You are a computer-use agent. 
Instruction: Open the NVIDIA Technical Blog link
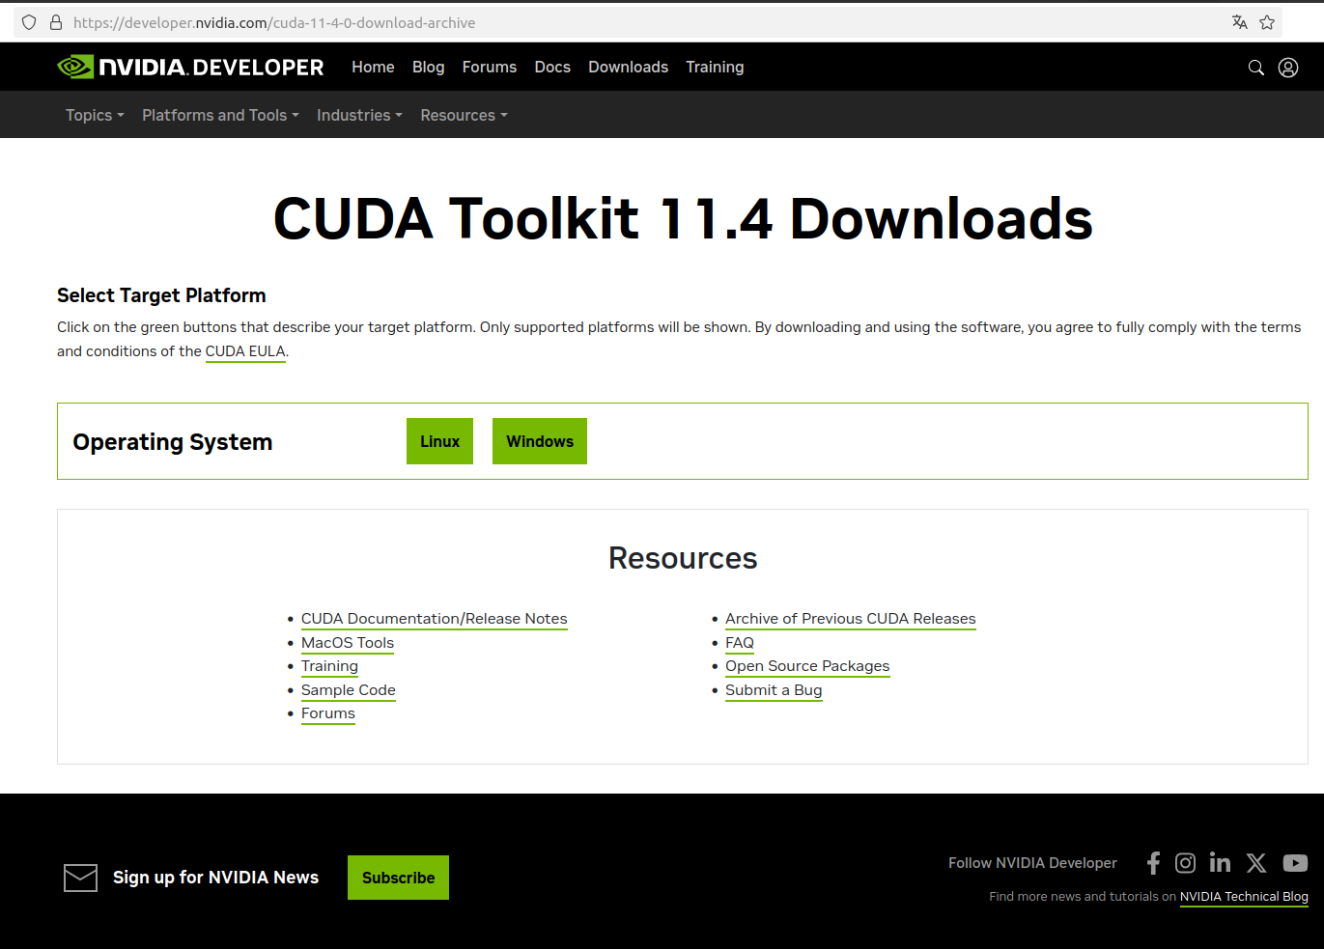tap(1244, 897)
